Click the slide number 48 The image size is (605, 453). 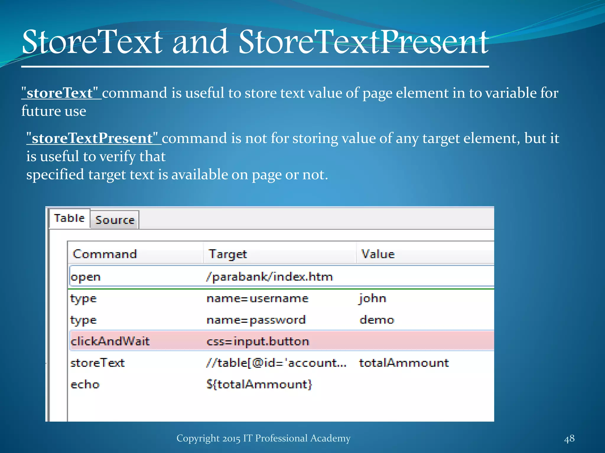coord(569,439)
